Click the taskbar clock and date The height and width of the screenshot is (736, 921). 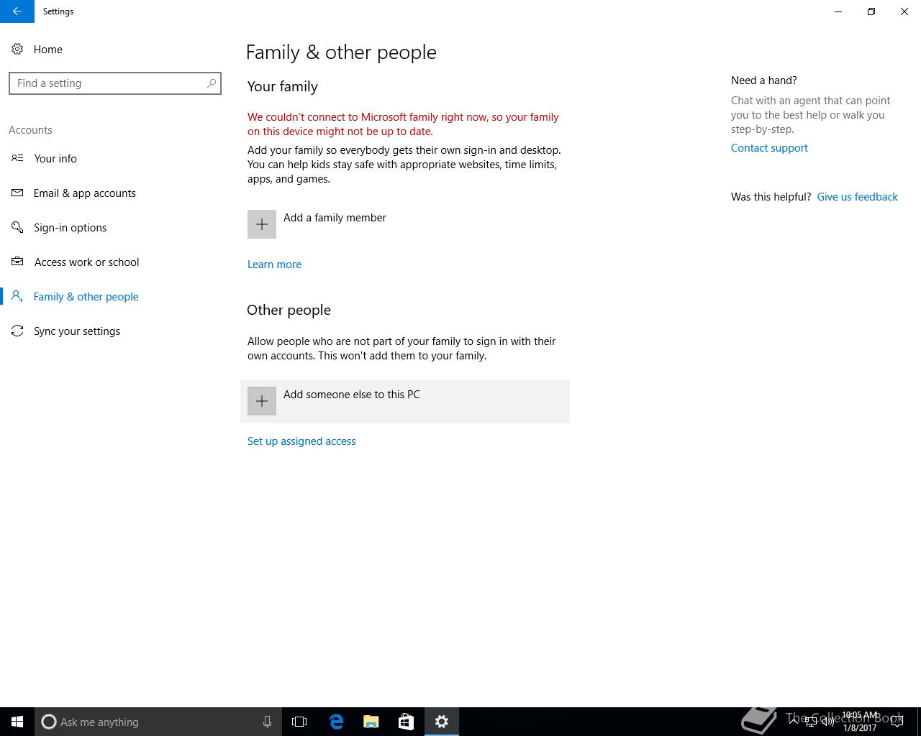860,722
